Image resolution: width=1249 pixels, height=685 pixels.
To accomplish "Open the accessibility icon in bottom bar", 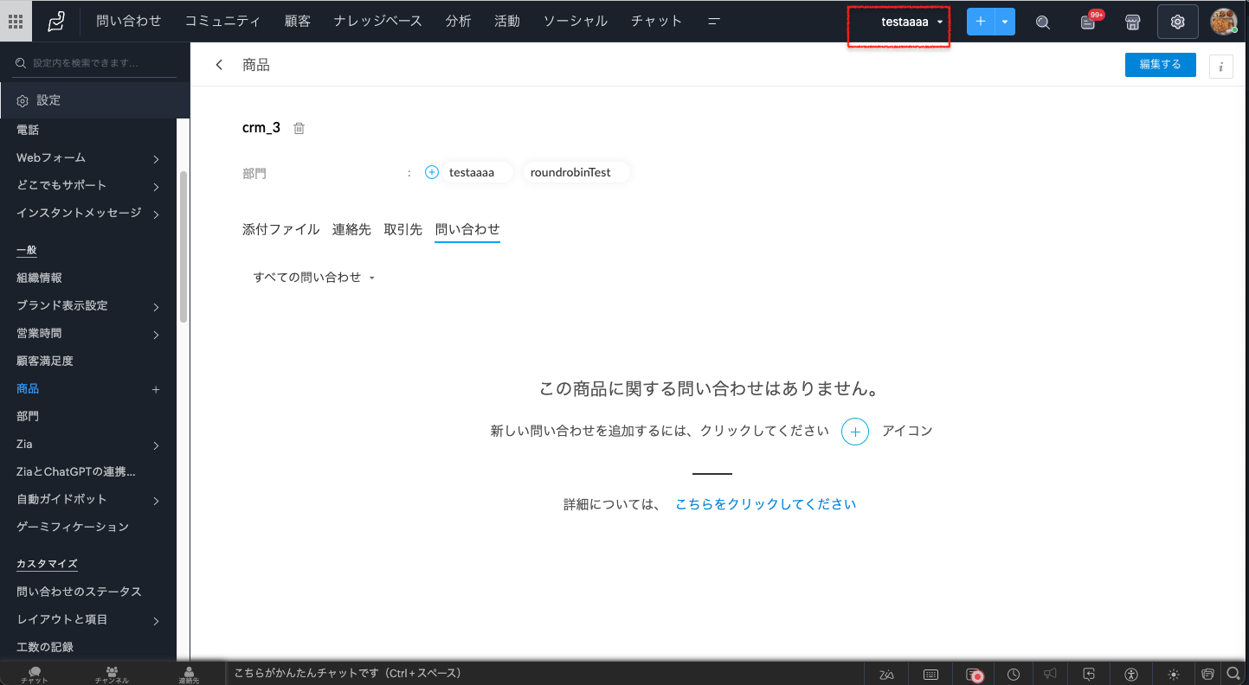I will [x=1130, y=675].
